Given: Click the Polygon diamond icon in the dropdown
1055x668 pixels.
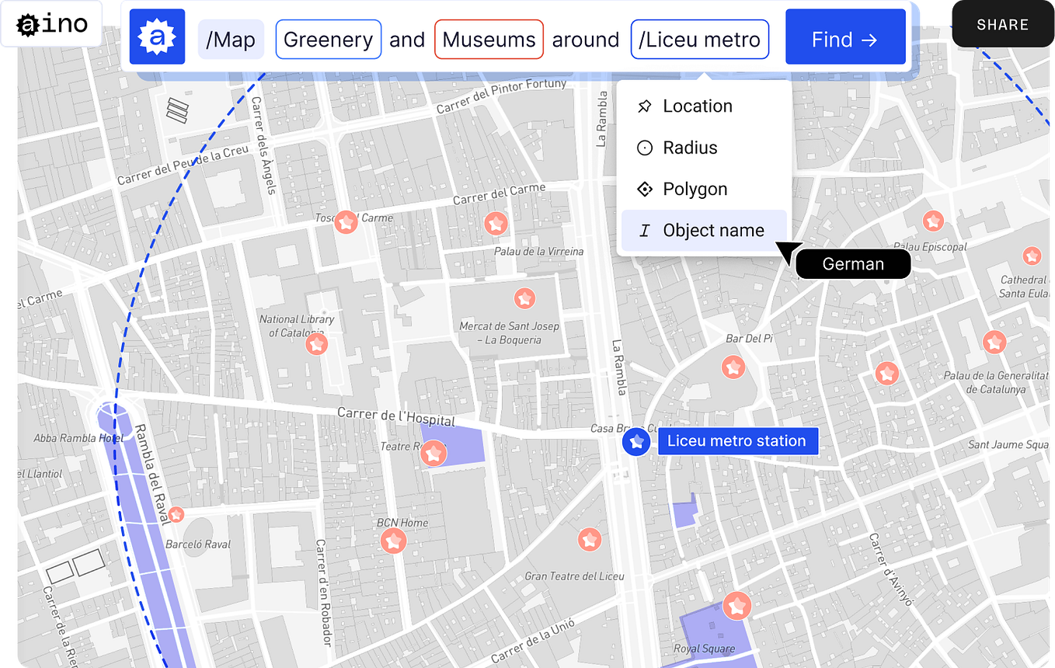Looking at the screenshot, I should coord(644,189).
